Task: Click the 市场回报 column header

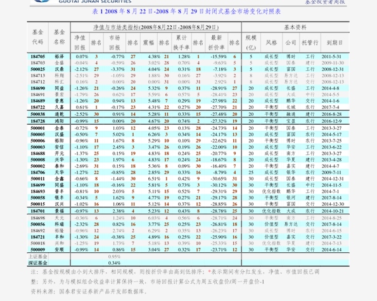Action: pyautogui.click(x=115, y=42)
